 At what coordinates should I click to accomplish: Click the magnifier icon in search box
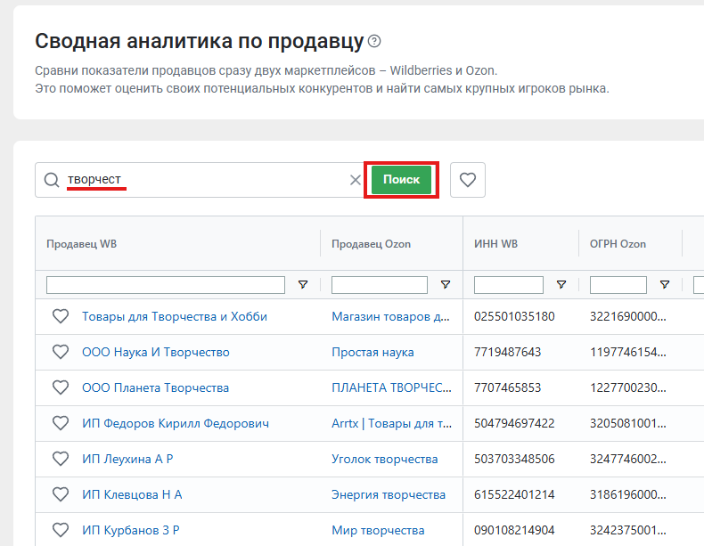(52, 180)
